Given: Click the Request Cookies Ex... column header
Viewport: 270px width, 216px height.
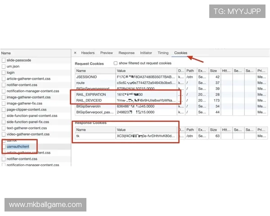Looking at the screenshot, I should coord(202,71).
